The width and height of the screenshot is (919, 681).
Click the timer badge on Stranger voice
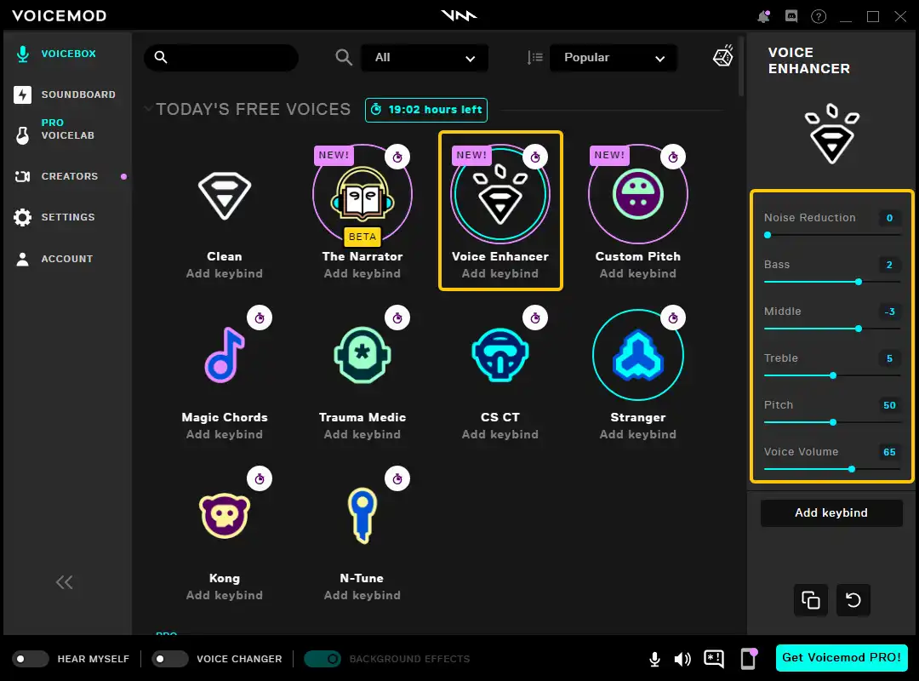[x=673, y=318]
